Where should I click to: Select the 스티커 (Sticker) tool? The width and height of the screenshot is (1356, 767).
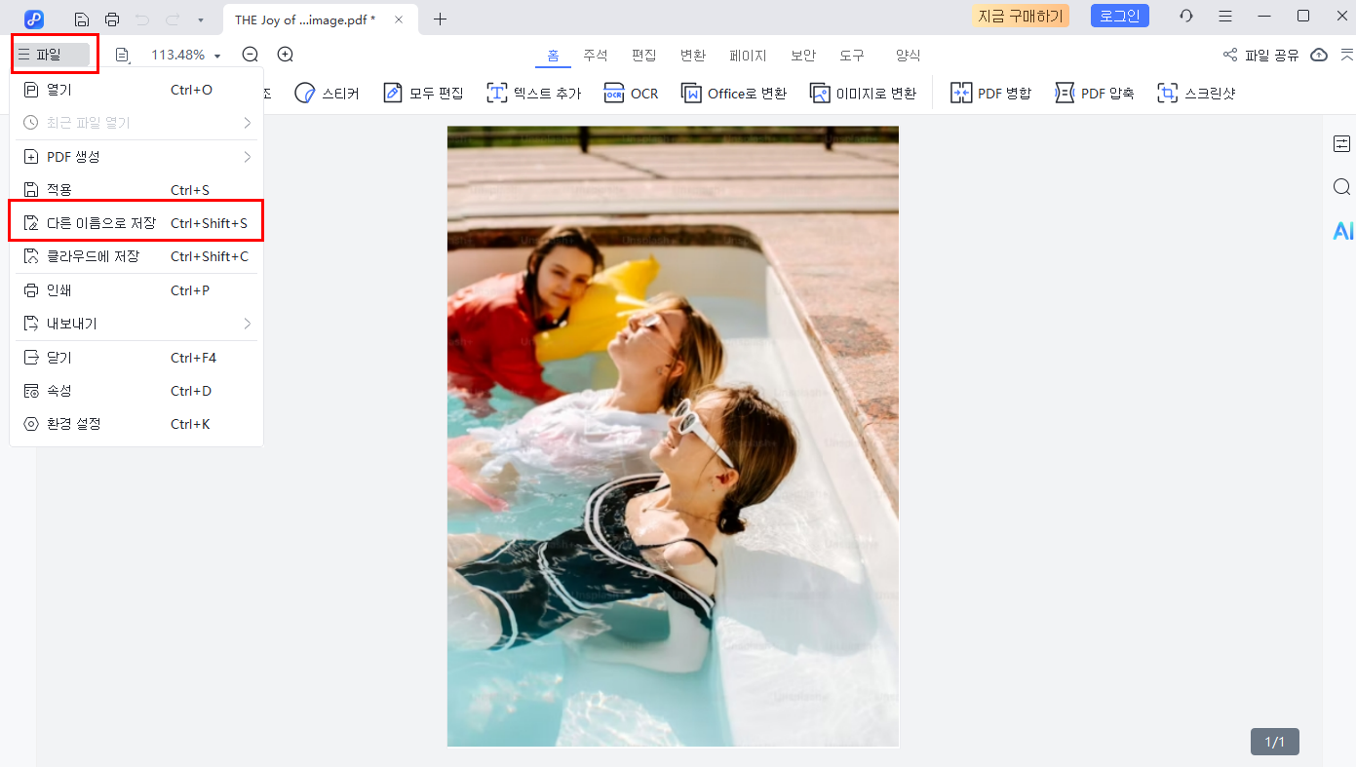point(328,93)
